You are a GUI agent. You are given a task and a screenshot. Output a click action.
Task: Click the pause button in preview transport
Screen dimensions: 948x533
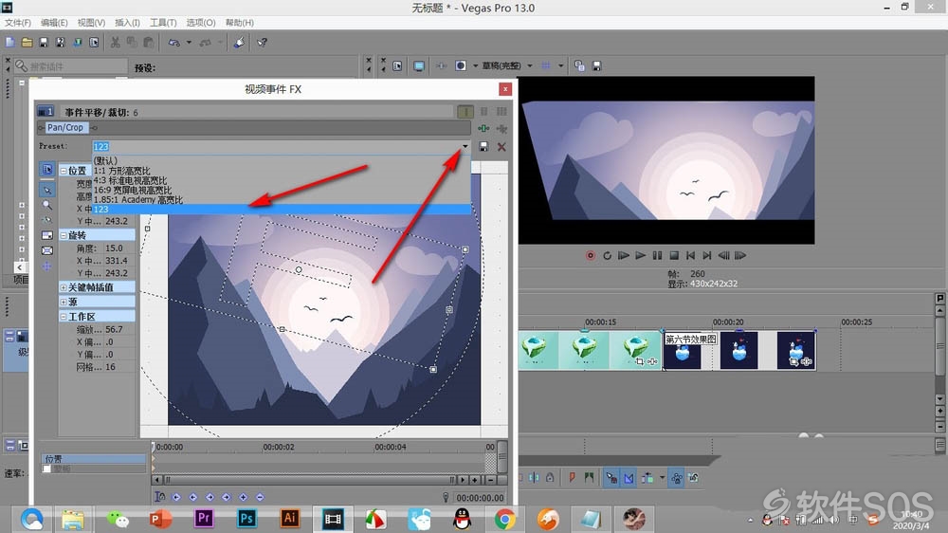tap(657, 255)
